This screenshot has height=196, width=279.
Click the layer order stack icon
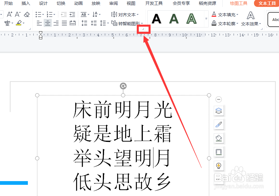(219, 111)
